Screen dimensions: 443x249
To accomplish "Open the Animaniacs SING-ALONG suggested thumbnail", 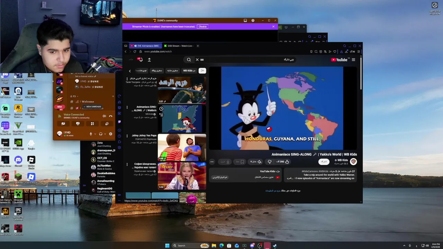I will 182,119.
